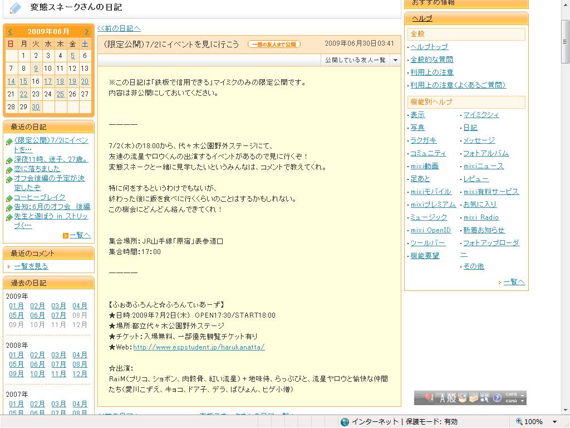
Task: Open the フォトアルバム help link
Action: pos(486,153)
